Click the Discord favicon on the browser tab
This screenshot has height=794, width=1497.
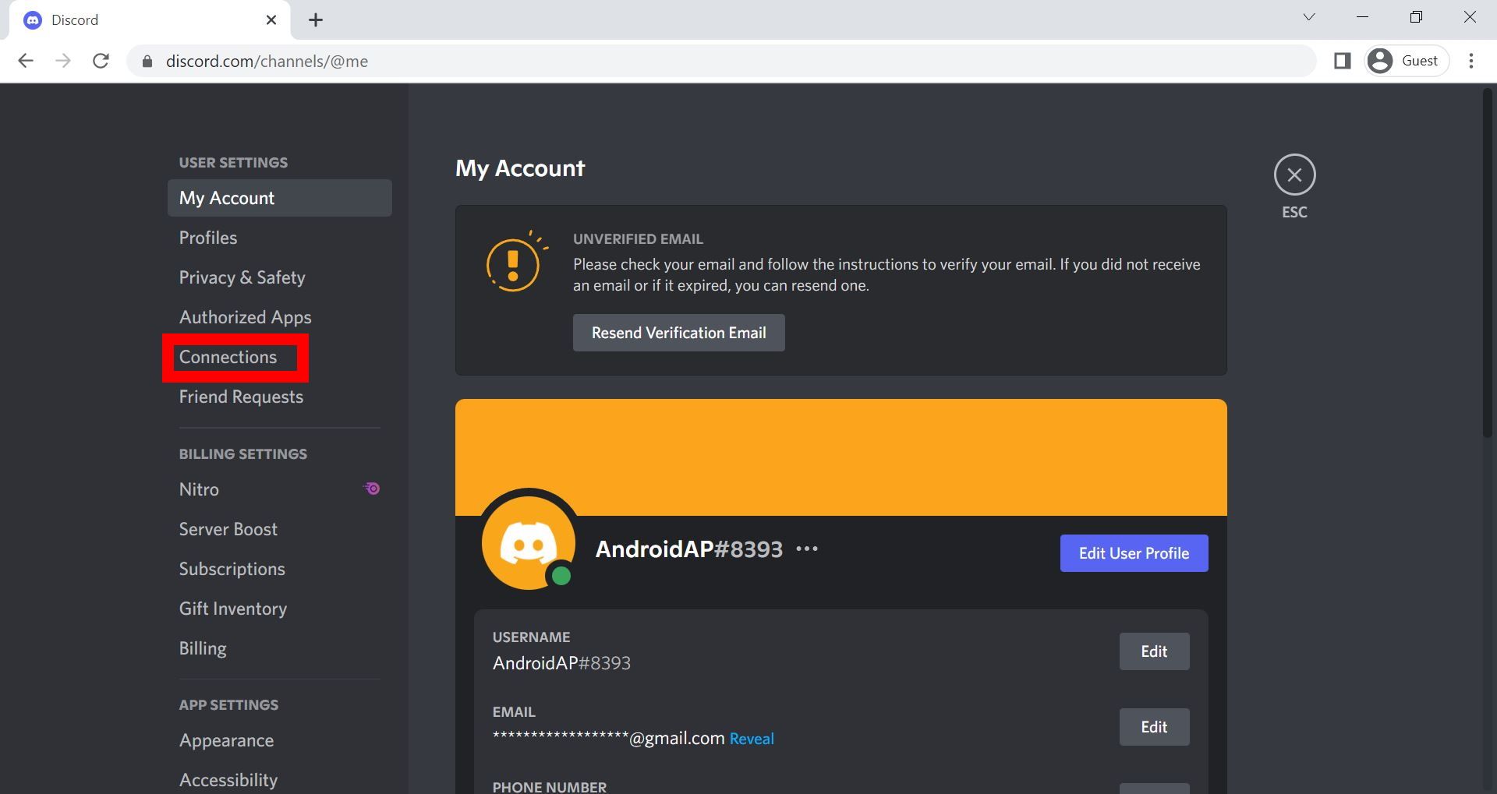pyautogui.click(x=32, y=19)
